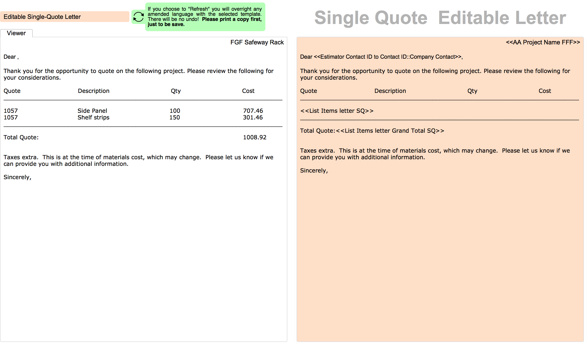The height and width of the screenshot is (344, 587).
Task: Click the List Items letter SQ placeholder
Action: tap(337, 111)
